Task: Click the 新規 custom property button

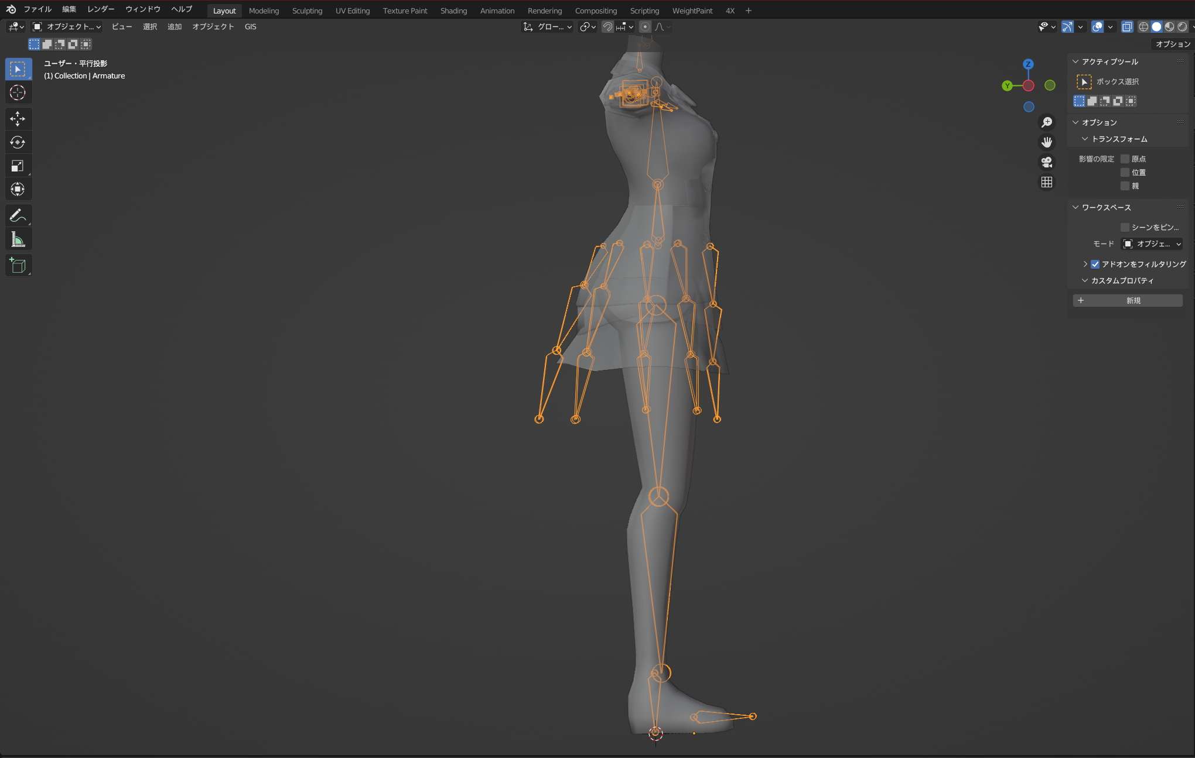Action: 1128,300
